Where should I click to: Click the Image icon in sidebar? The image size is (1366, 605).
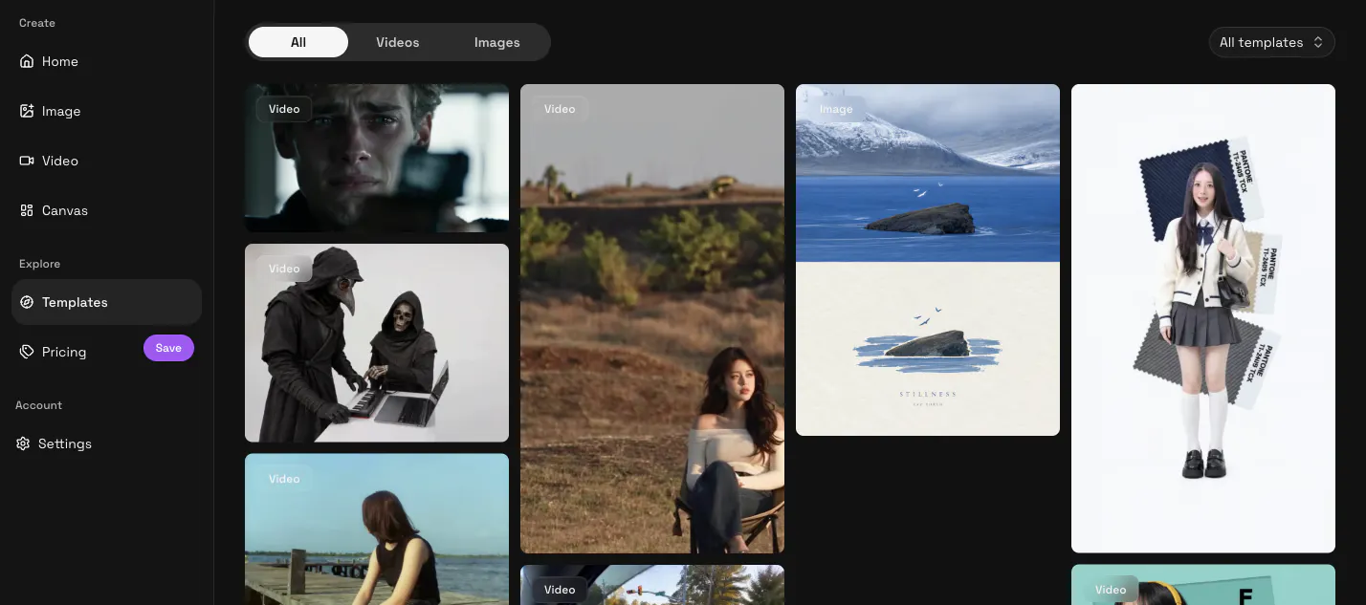(27, 111)
